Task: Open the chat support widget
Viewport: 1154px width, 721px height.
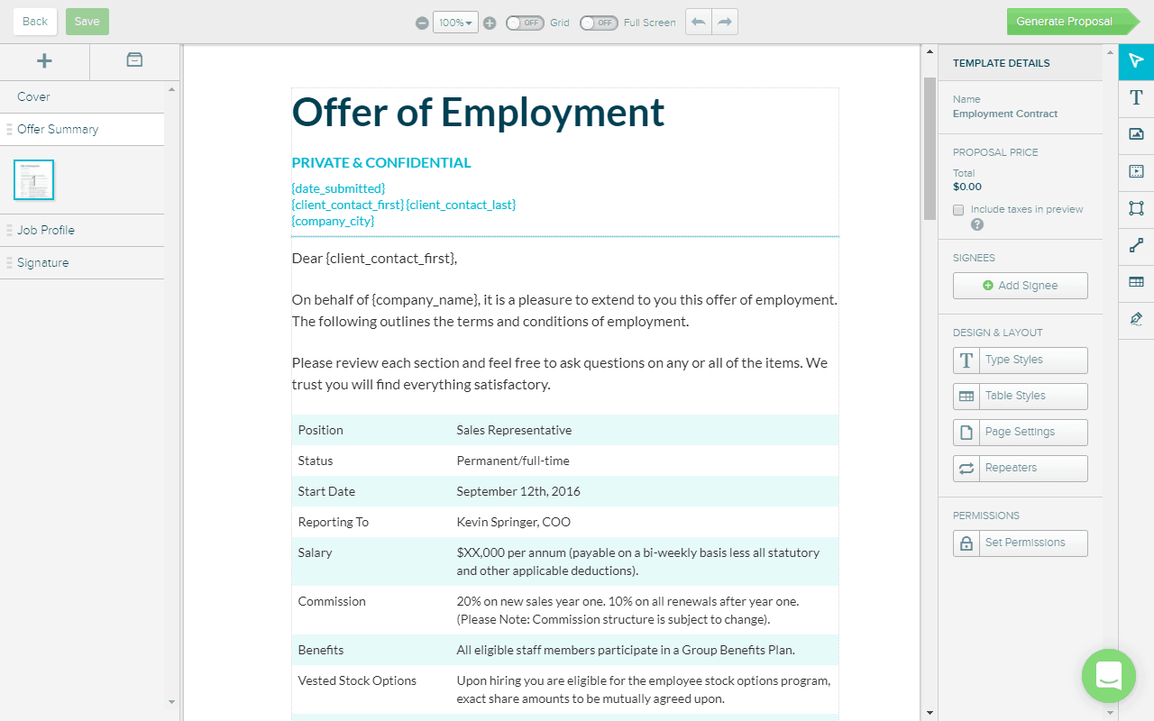Action: (1109, 676)
